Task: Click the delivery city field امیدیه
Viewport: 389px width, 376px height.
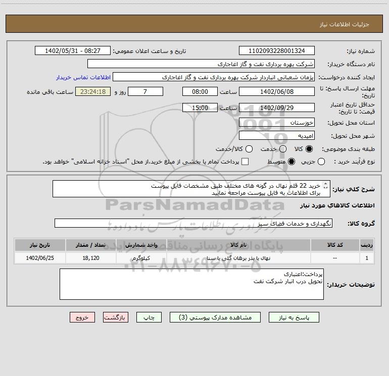Action: (277, 135)
